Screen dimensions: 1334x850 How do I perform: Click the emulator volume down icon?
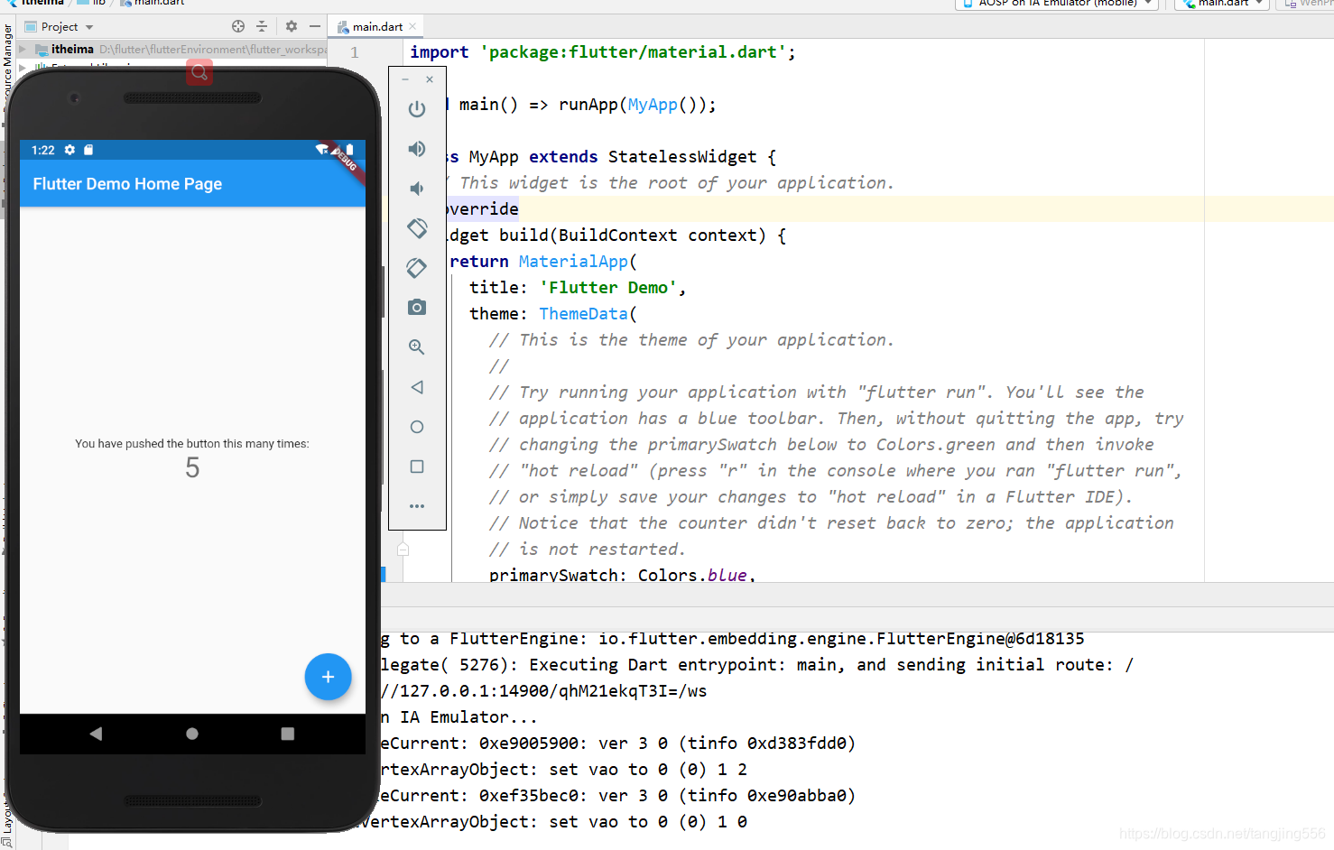pyautogui.click(x=417, y=189)
